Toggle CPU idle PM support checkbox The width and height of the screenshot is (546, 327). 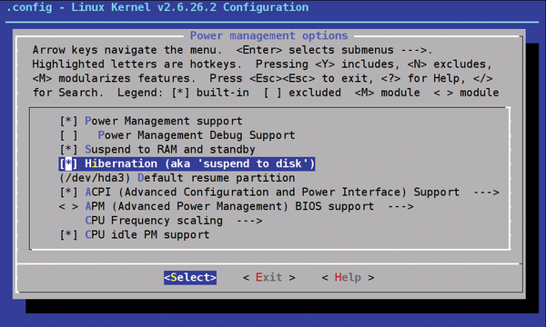[x=68, y=235]
